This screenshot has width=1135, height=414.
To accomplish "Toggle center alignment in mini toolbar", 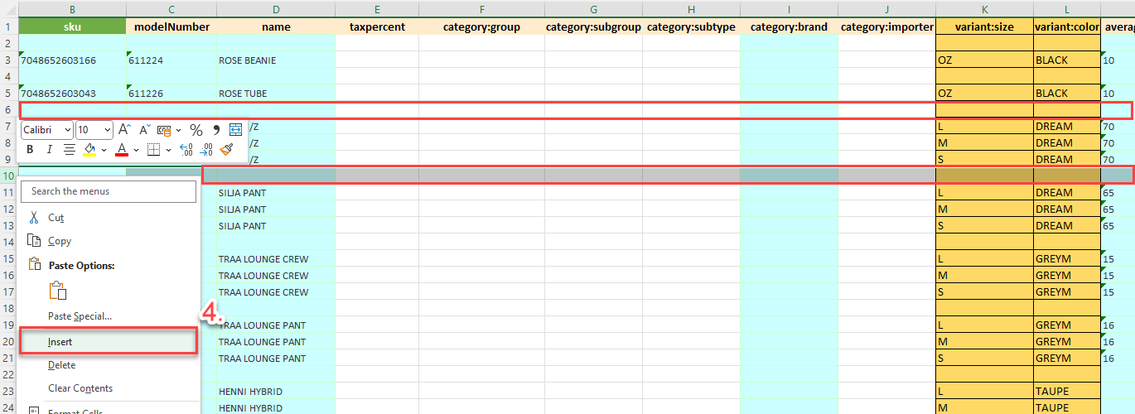I will click(70, 150).
